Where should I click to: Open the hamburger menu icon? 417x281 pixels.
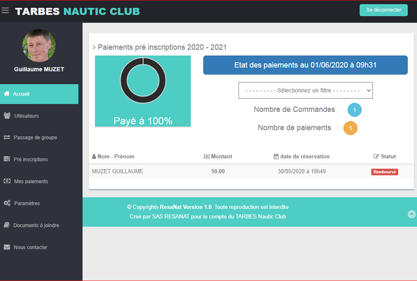[x=5, y=11]
